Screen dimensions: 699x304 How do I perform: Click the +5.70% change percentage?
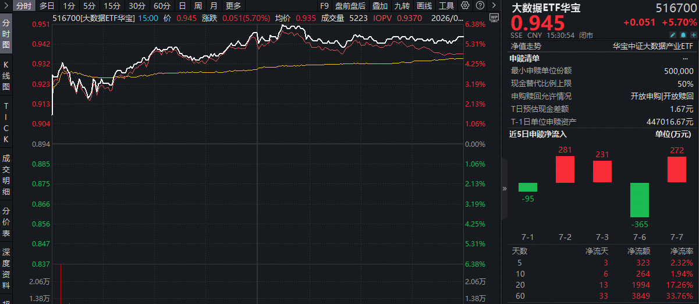tap(680, 23)
